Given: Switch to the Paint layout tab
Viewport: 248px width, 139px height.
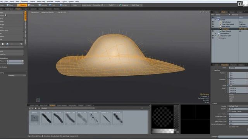Looking at the screenshot, I should tap(18, 9).
